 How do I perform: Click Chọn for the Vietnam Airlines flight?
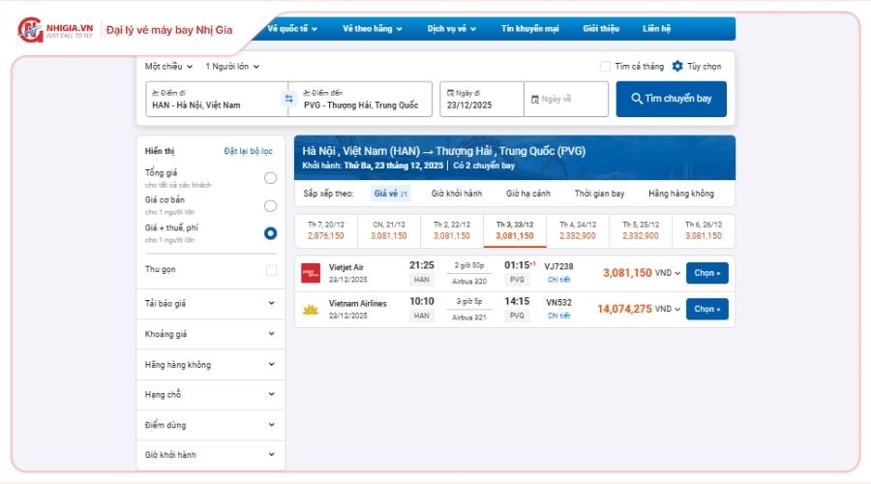(707, 309)
